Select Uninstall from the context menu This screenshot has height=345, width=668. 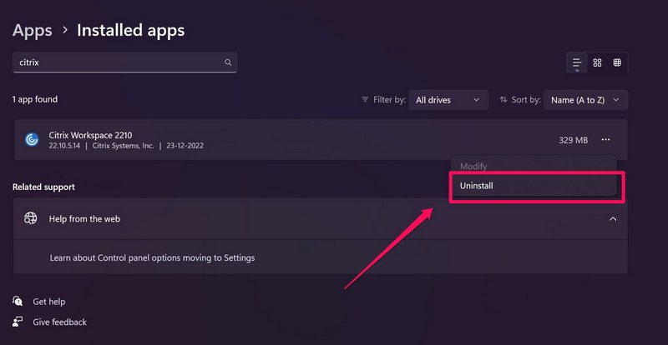(477, 186)
